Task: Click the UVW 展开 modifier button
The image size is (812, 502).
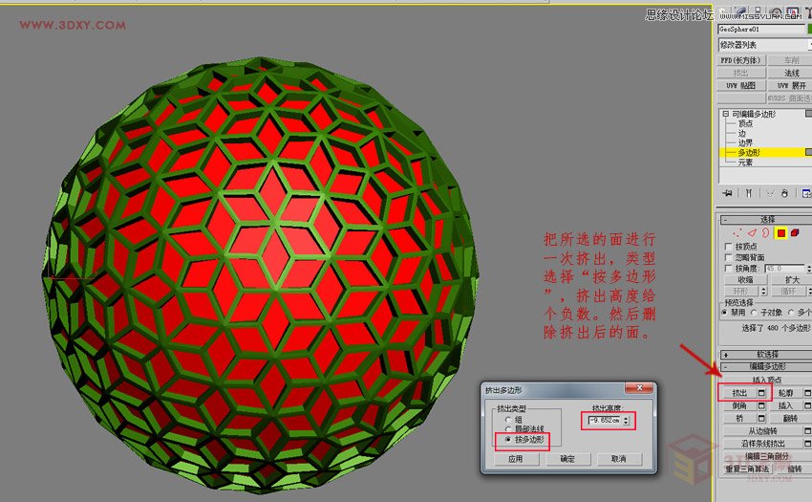Action: click(790, 85)
